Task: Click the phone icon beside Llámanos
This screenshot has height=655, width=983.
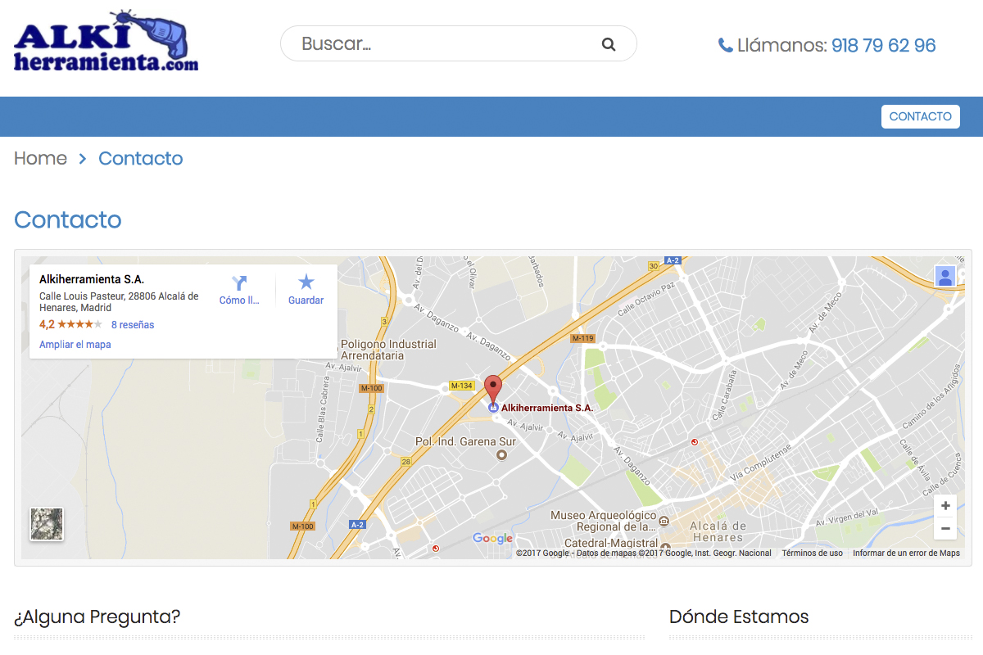Action: point(725,45)
